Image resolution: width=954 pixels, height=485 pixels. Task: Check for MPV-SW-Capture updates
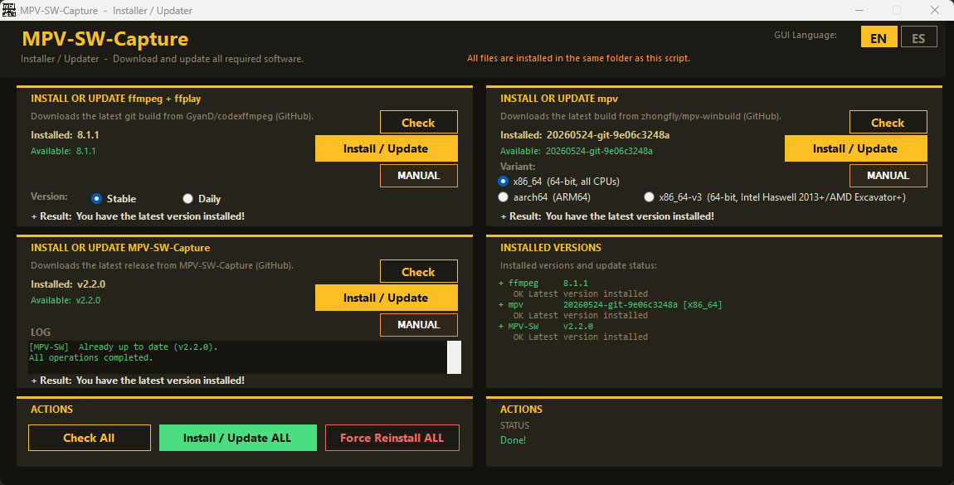[419, 272]
